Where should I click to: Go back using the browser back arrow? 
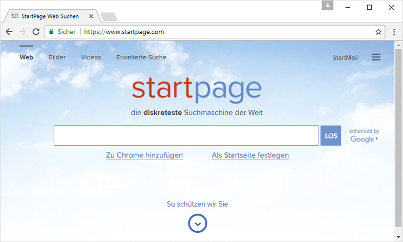[9, 32]
